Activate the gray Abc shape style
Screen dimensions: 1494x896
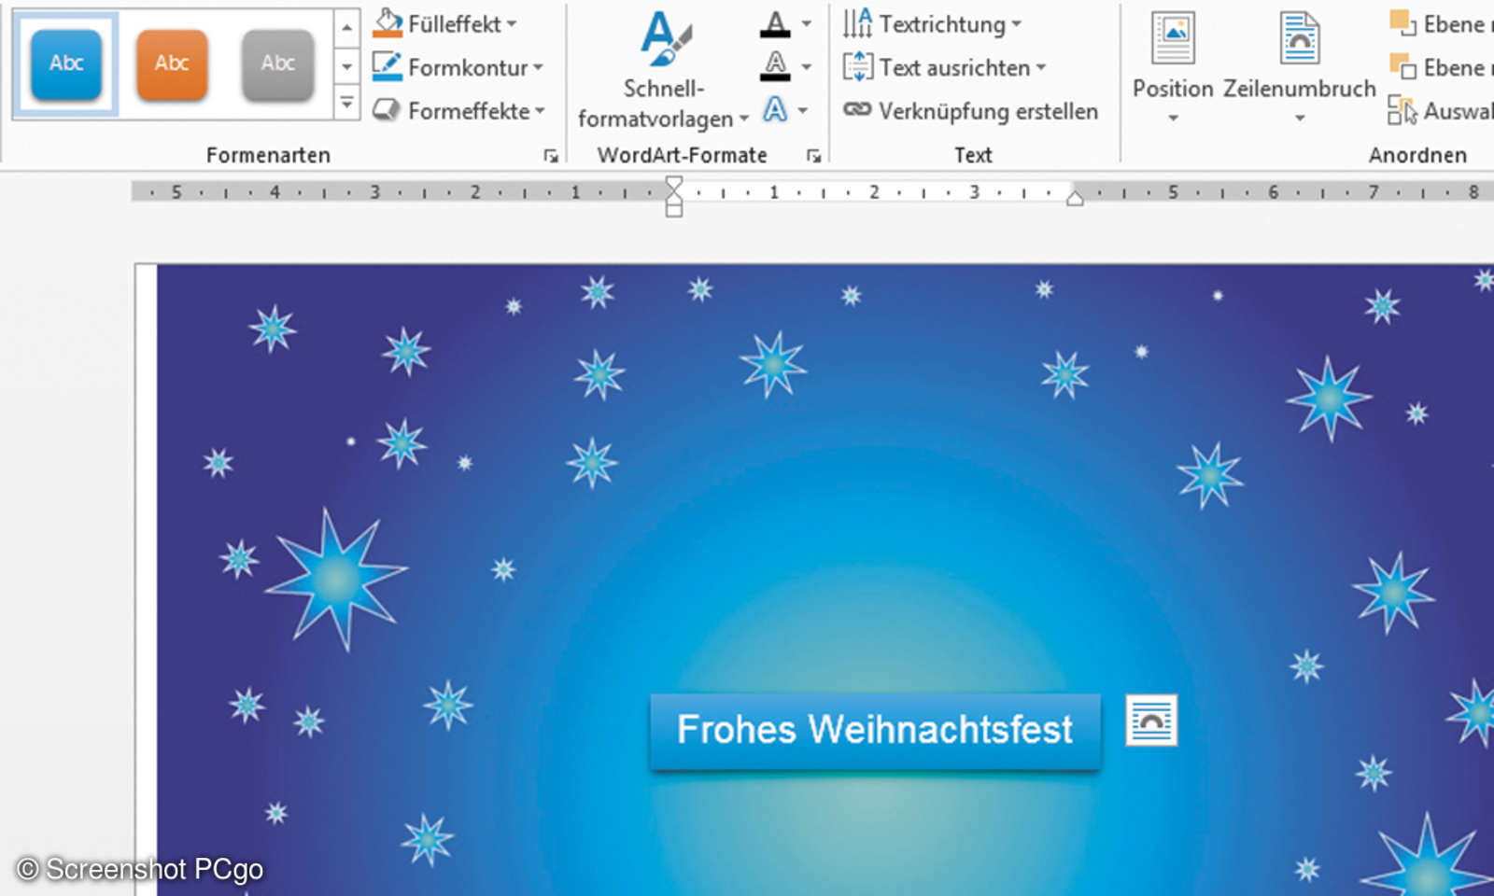coord(277,63)
